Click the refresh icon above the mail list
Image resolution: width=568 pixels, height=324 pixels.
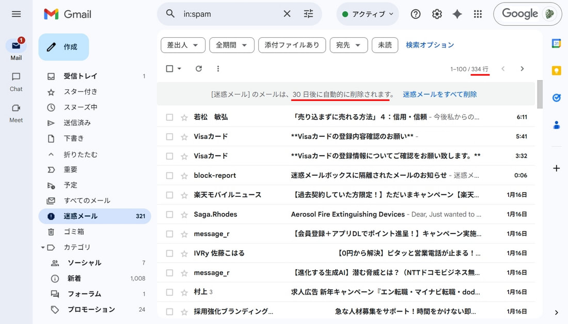(198, 69)
